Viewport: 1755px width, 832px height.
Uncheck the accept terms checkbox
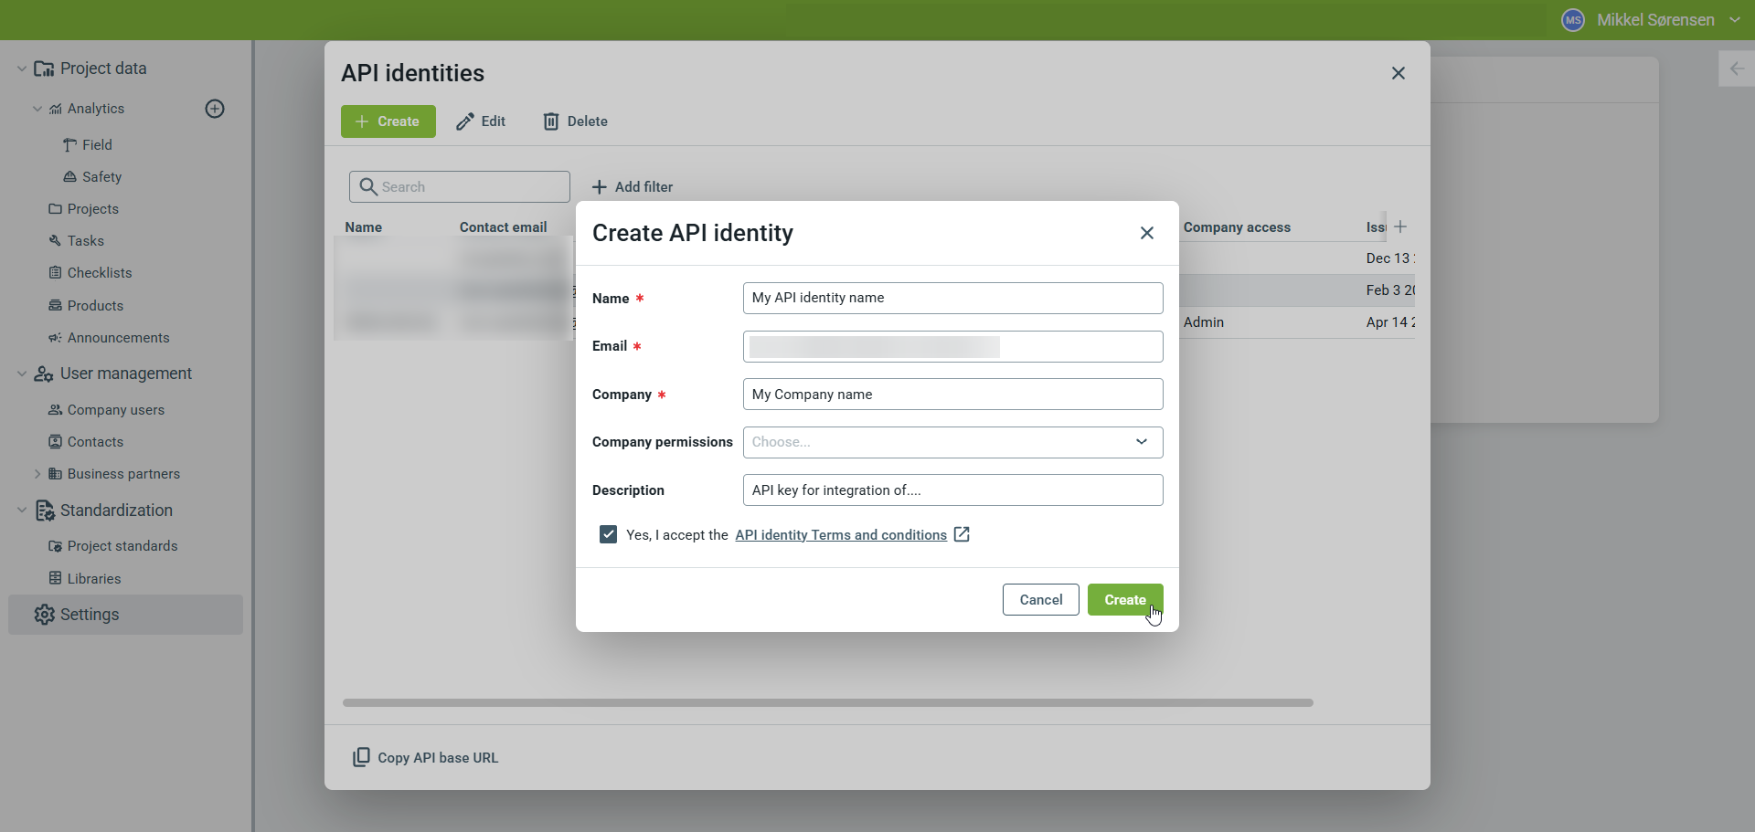[608, 534]
